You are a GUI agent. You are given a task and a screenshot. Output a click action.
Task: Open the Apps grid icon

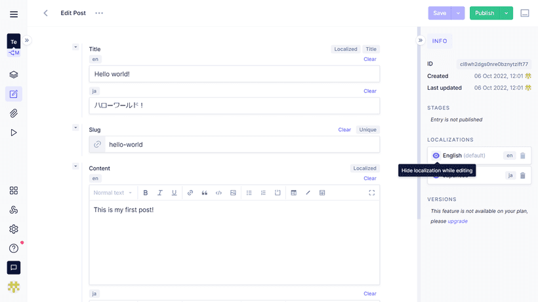click(14, 191)
